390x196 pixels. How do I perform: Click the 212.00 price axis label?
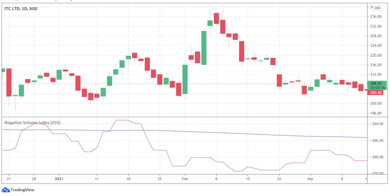376,74
